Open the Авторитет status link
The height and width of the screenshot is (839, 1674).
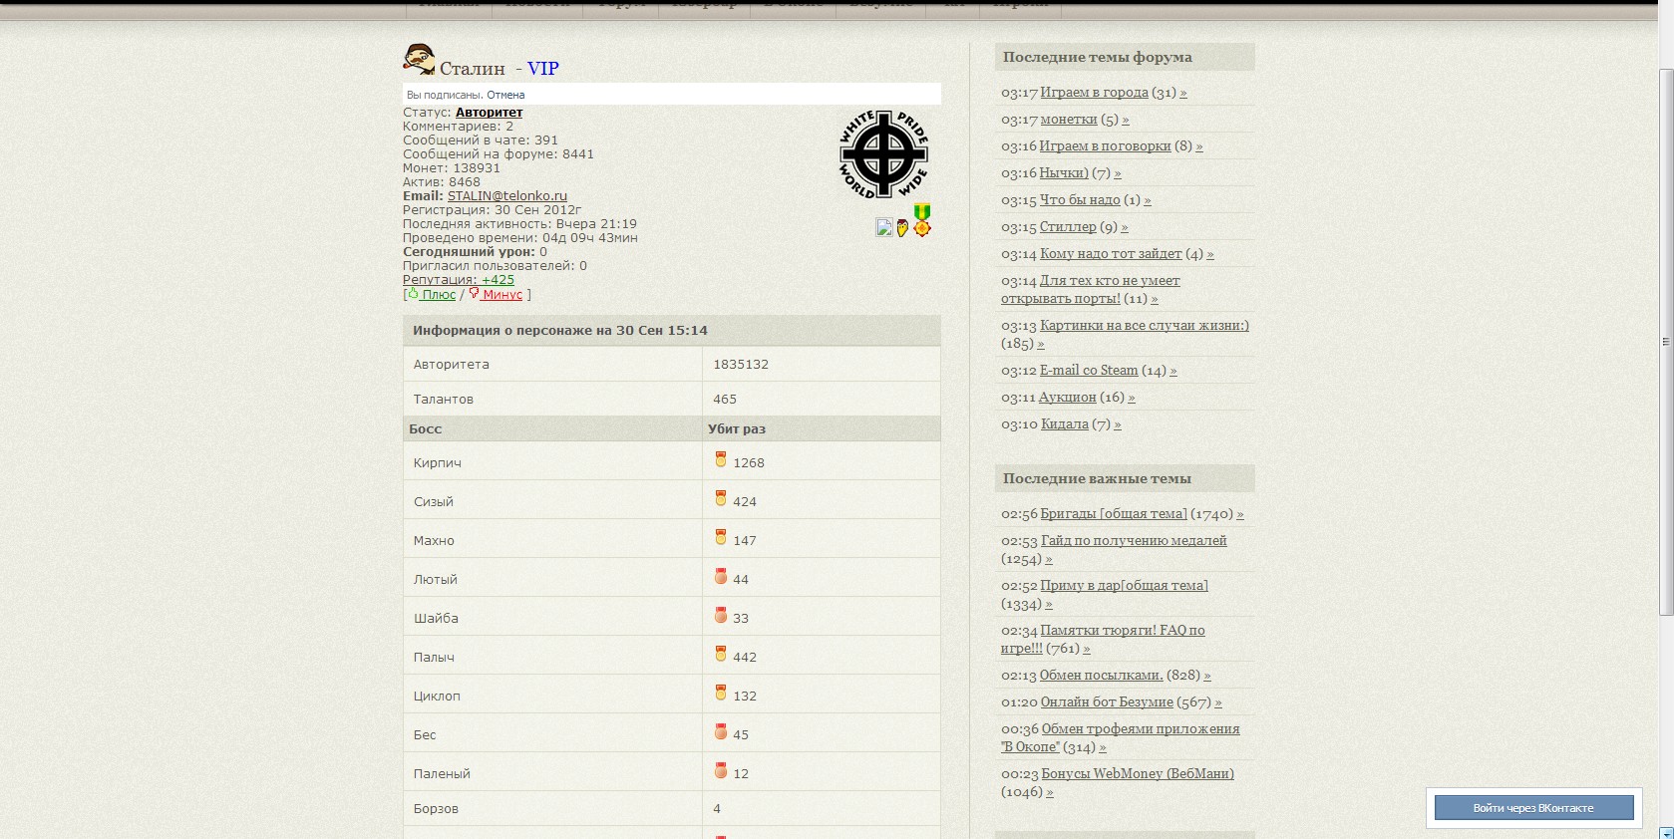coord(489,113)
